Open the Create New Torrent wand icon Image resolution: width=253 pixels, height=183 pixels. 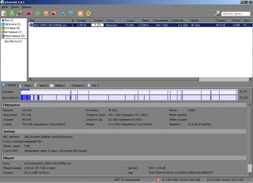pos(19,14)
